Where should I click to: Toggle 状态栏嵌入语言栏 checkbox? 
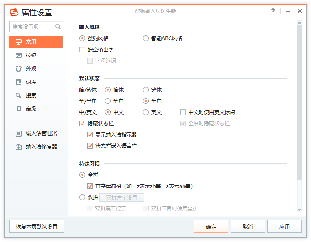[90, 146]
